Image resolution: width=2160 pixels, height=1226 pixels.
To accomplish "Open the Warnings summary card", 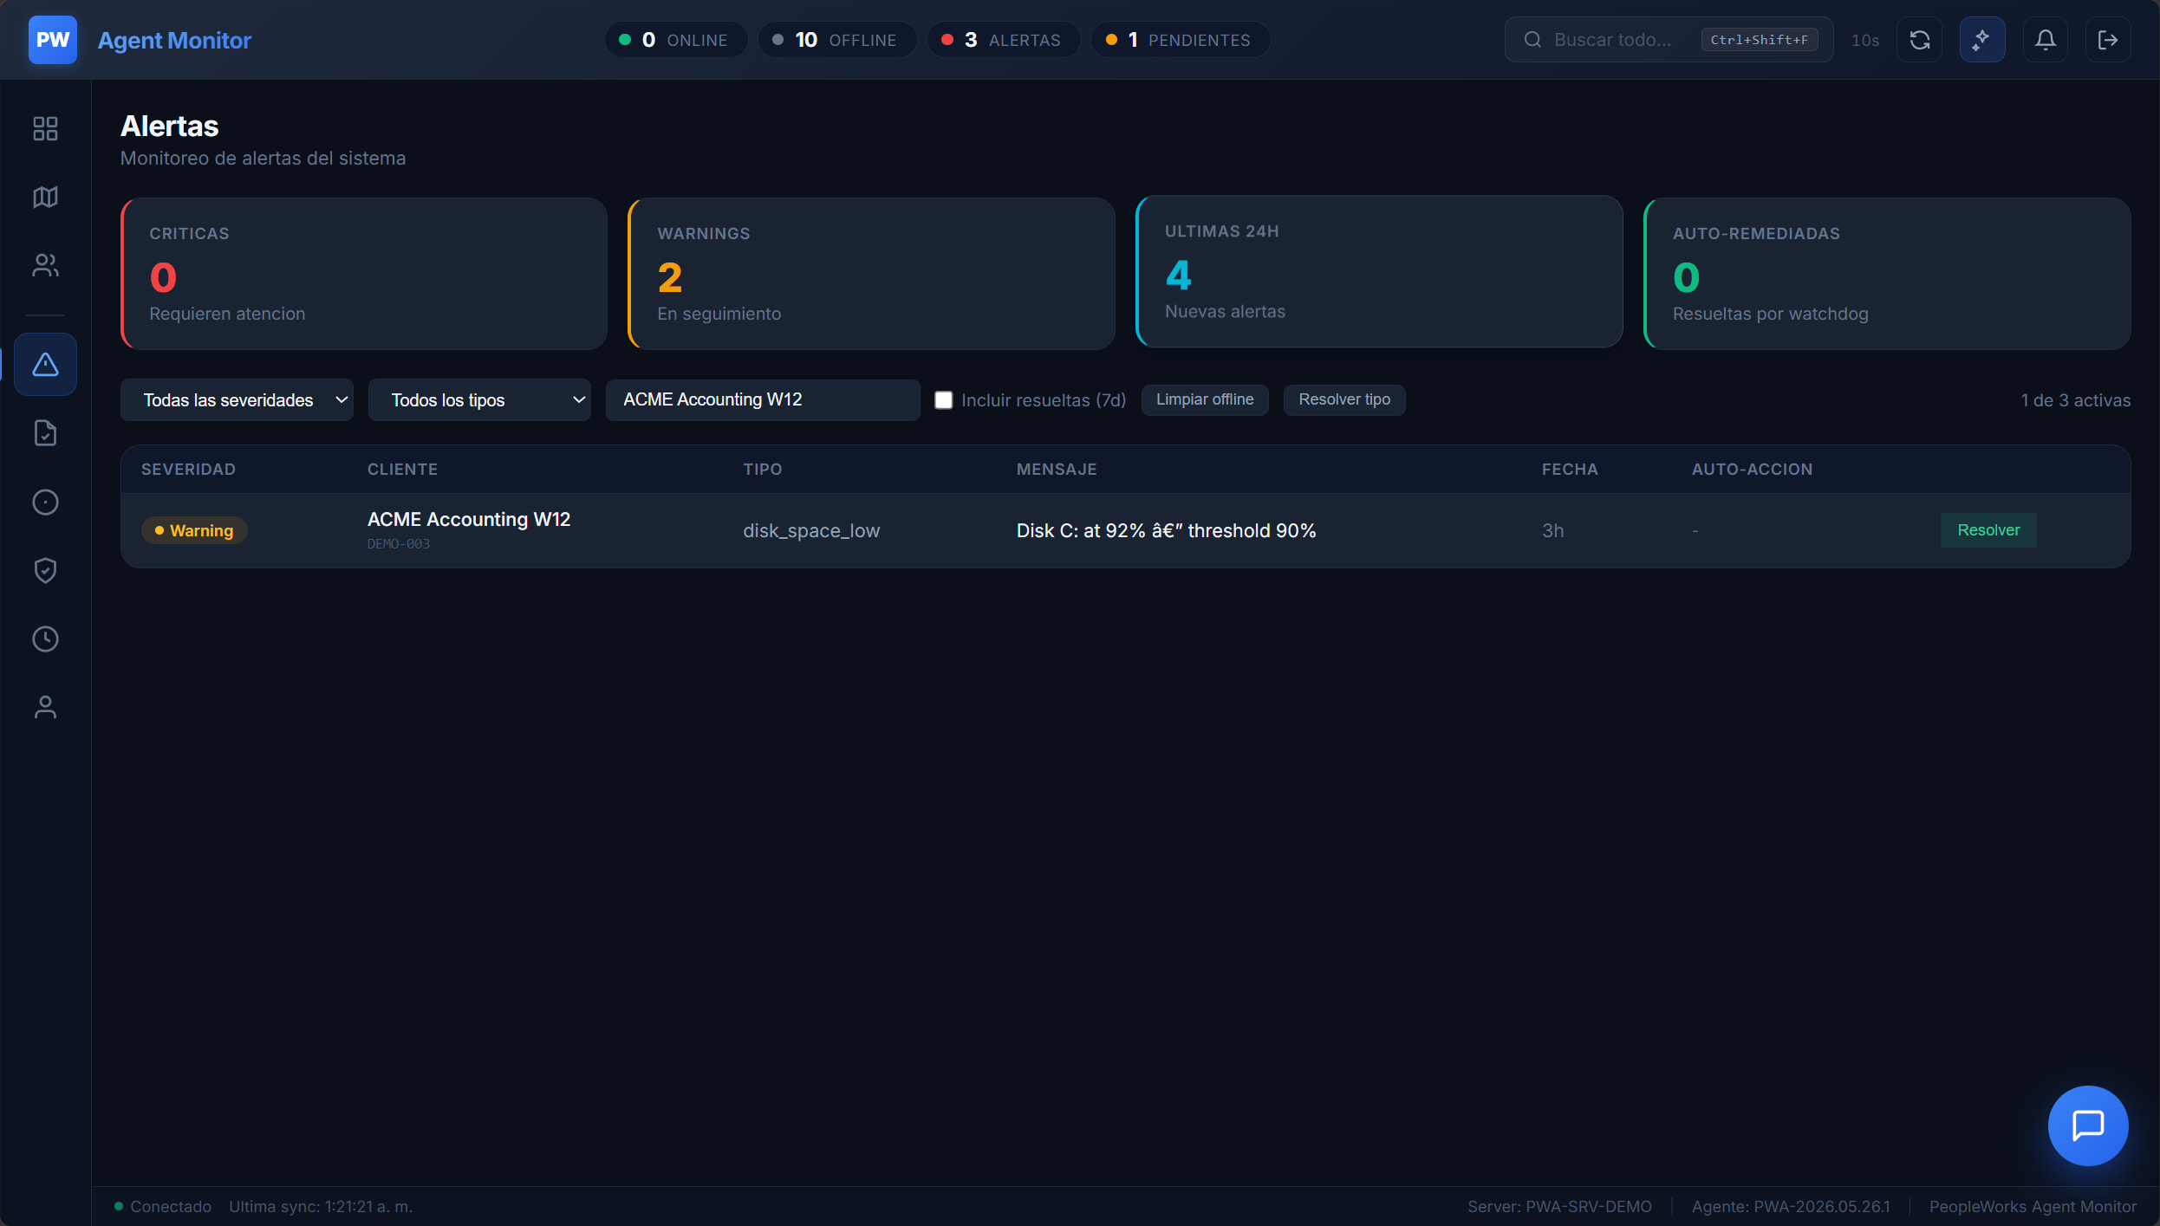I will tap(871, 274).
